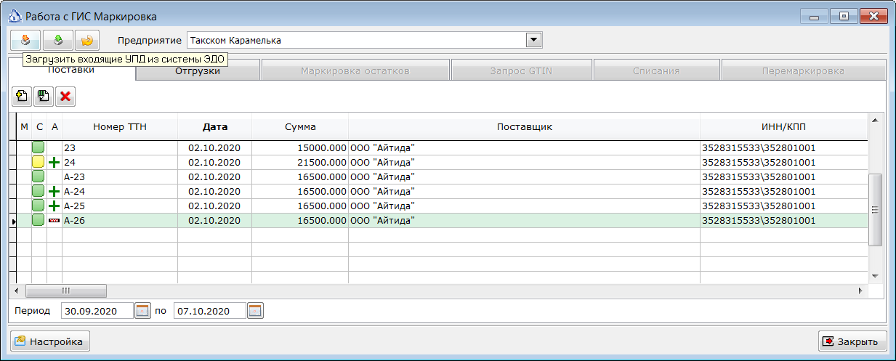Click the red minus mark in row A-26

55,221
